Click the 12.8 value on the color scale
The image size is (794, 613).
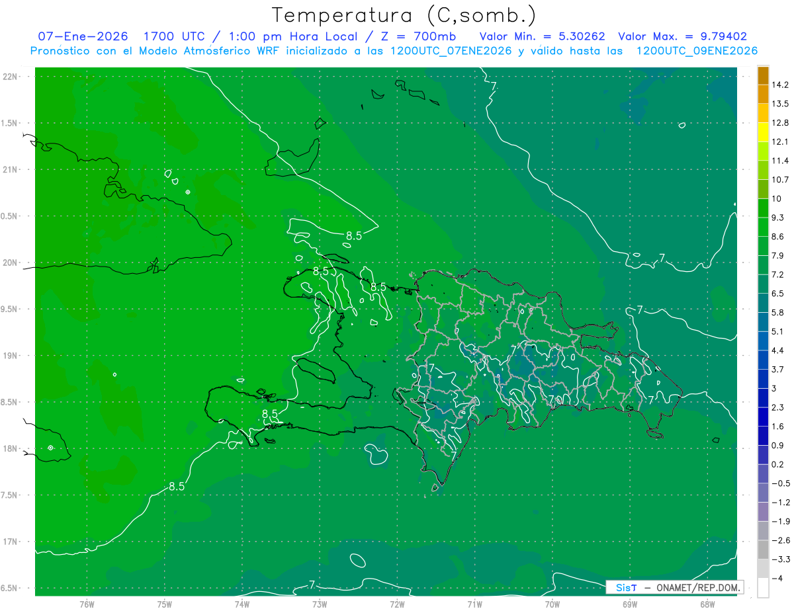pos(780,122)
